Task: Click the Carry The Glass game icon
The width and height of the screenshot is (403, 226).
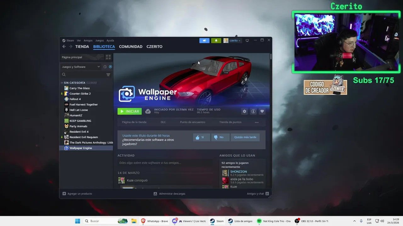Action: [66, 88]
